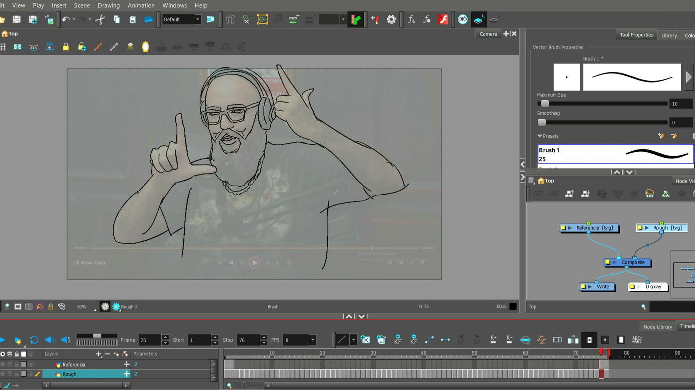Click the Cut scissors icon
This screenshot has width=695, height=390.
click(x=100, y=19)
